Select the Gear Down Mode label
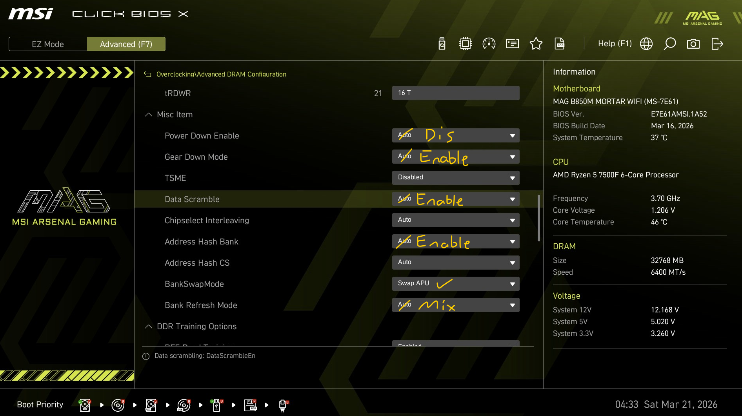The height and width of the screenshot is (416, 742). click(196, 157)
